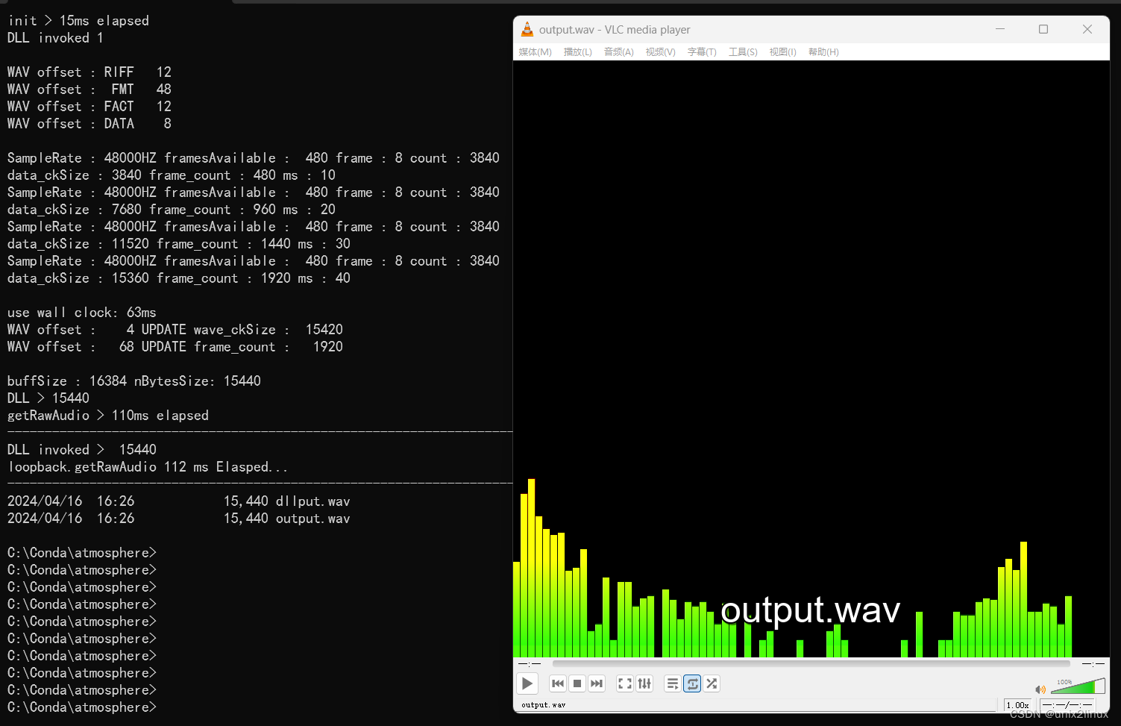Click 'UPDATE wave_ckSize : 15420' line
The width and height of the screenshot is (1121, 726).
[x=175, y=329]
